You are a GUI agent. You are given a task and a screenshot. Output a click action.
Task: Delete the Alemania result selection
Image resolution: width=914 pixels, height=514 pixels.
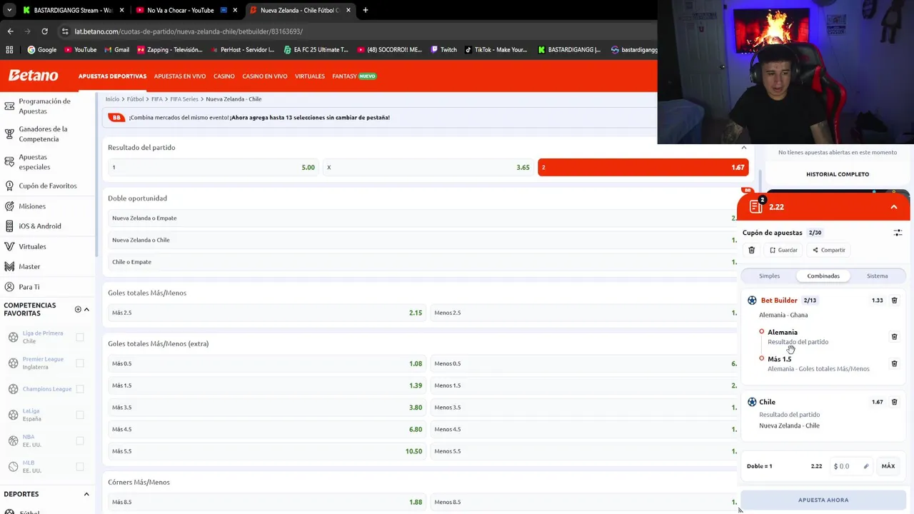tap(894, 337)
